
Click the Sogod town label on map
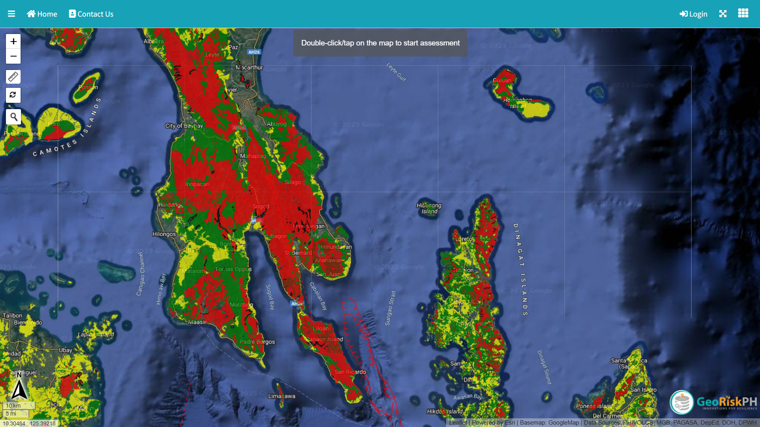point(260,206)
